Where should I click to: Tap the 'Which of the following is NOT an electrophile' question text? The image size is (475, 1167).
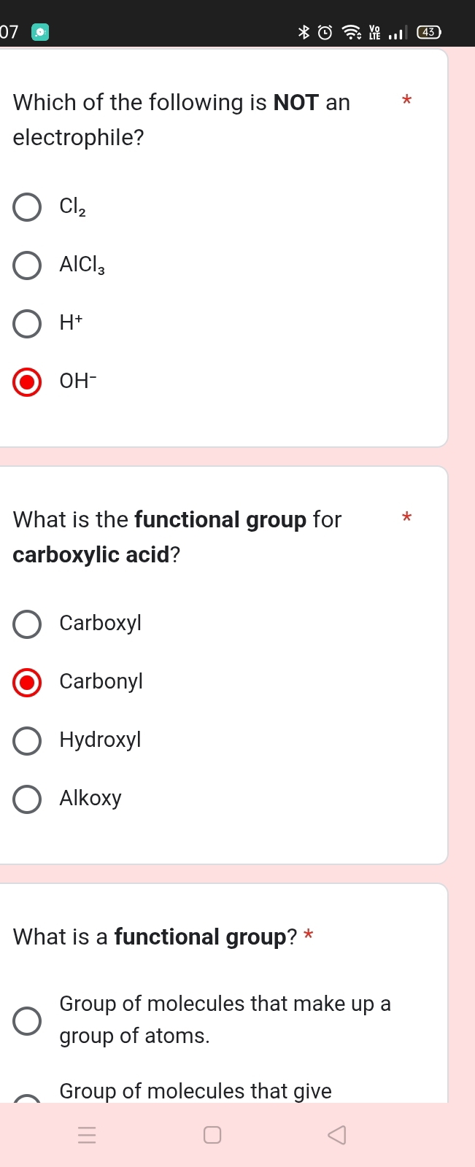(181, 120)
